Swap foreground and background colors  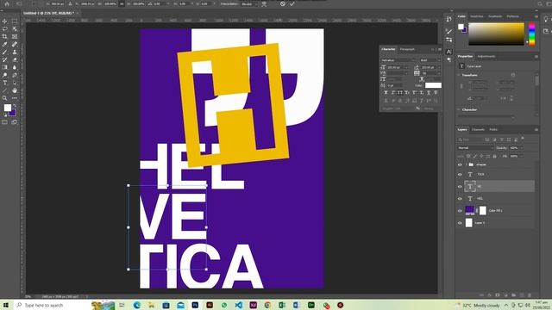point(15,105)
